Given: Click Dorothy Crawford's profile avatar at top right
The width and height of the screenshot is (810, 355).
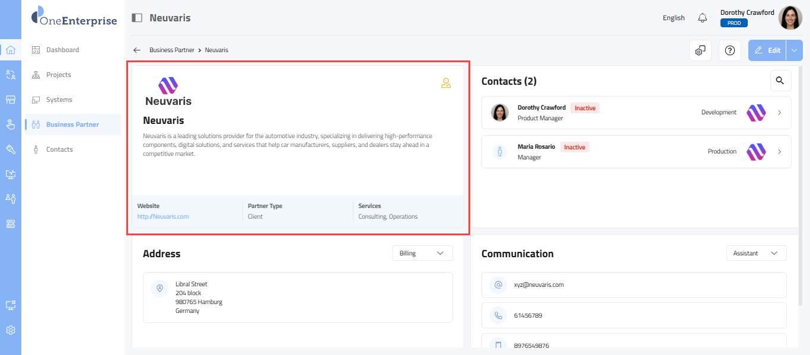Looking at the screenshot, I should pos(790,18).
